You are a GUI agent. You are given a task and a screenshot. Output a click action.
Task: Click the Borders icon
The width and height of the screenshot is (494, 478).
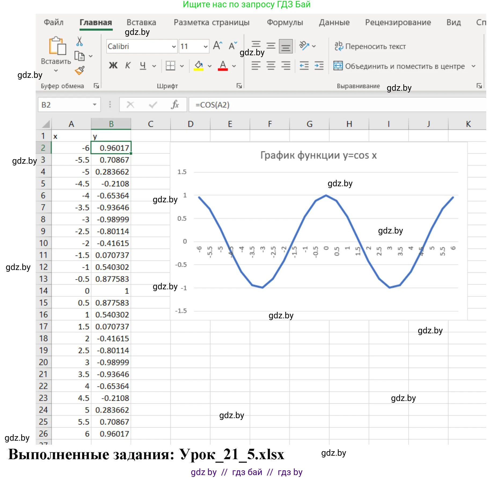[x=170, y=65]
